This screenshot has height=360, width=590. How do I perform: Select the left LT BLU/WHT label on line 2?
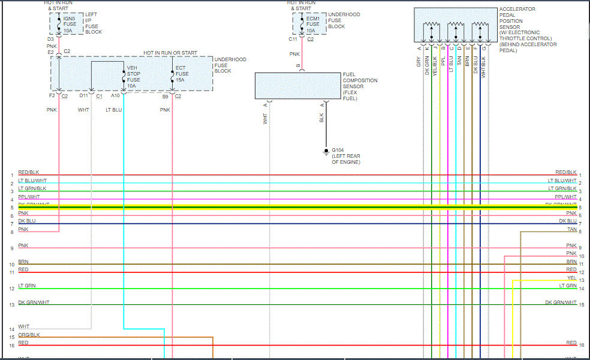(x=32, y=181)
